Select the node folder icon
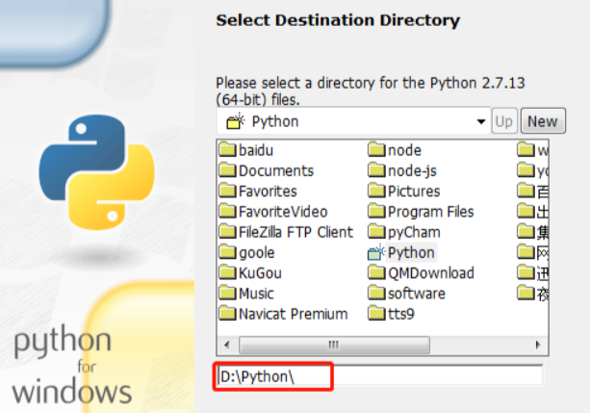The width and height of the screenshot is (590, 413). tap(376, 149)
